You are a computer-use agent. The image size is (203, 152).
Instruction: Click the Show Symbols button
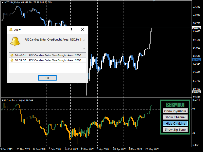tap(175, 111)
